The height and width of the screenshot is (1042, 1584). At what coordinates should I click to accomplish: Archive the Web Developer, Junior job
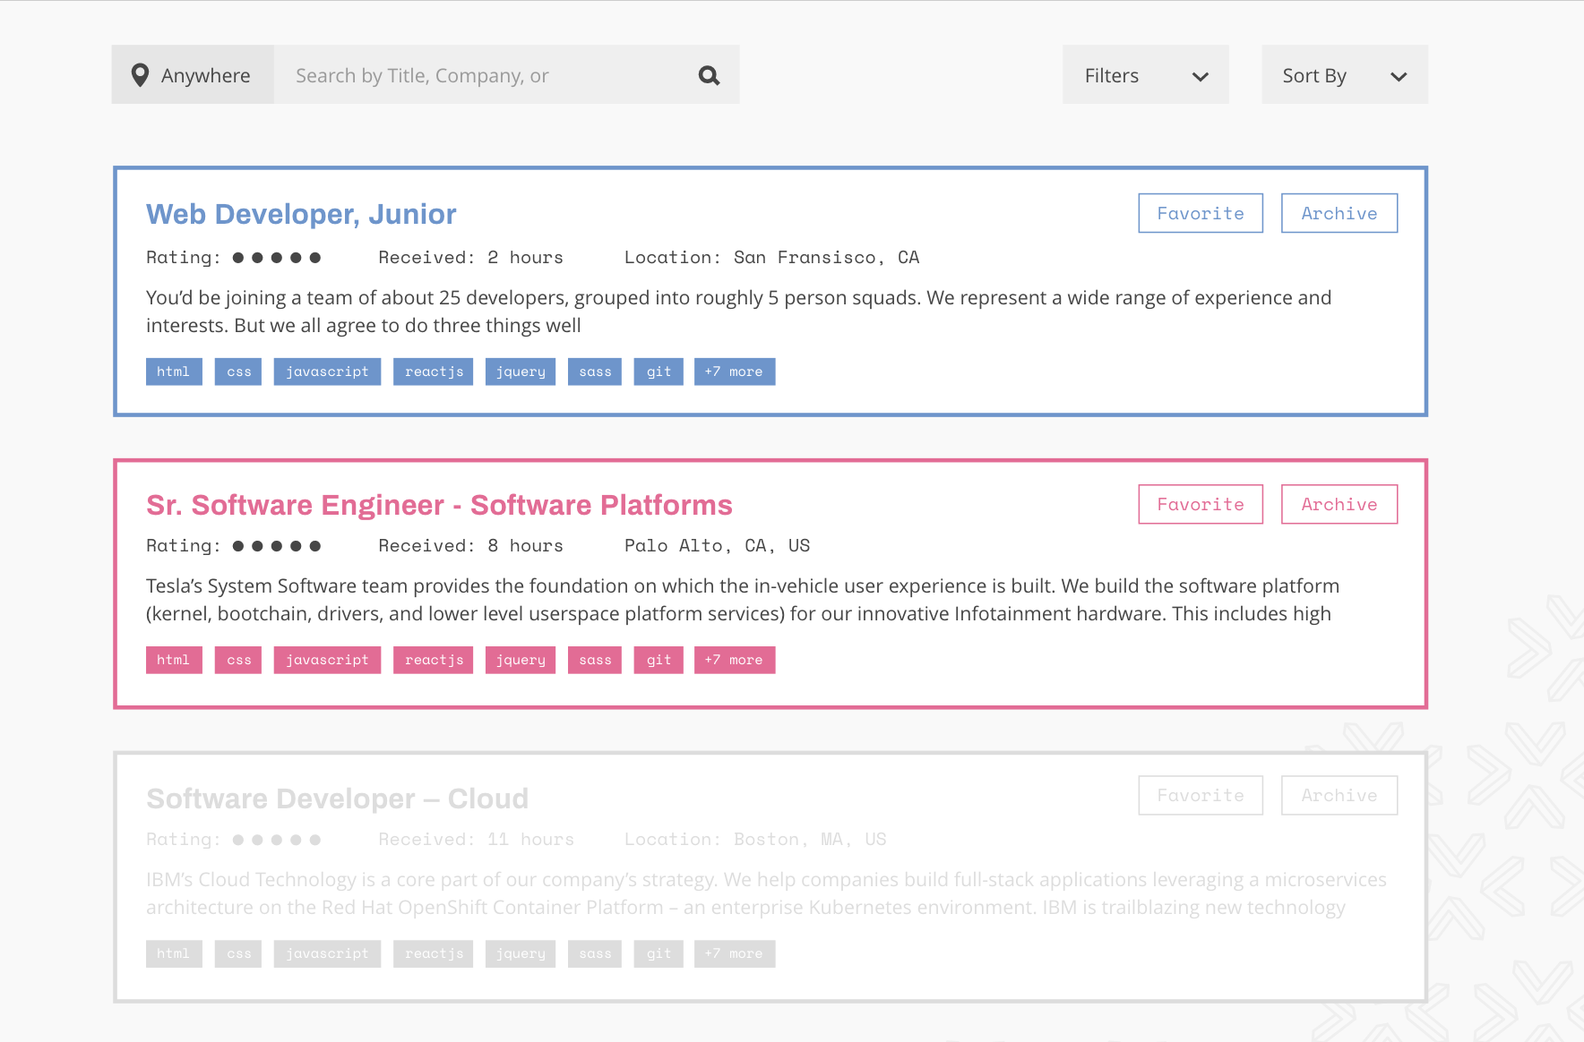[x=1339, y=213]
